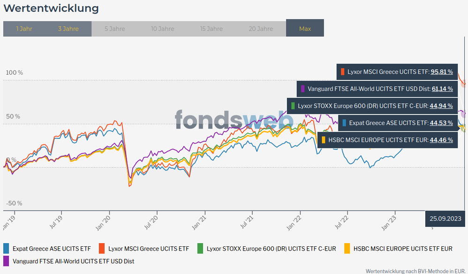Click purple Vanguard FTSE All-World legend swatch

click(6, 260)
